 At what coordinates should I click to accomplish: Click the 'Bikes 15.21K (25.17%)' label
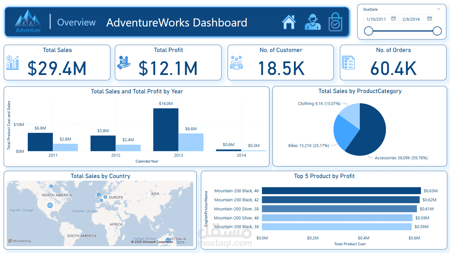[309, 146]
